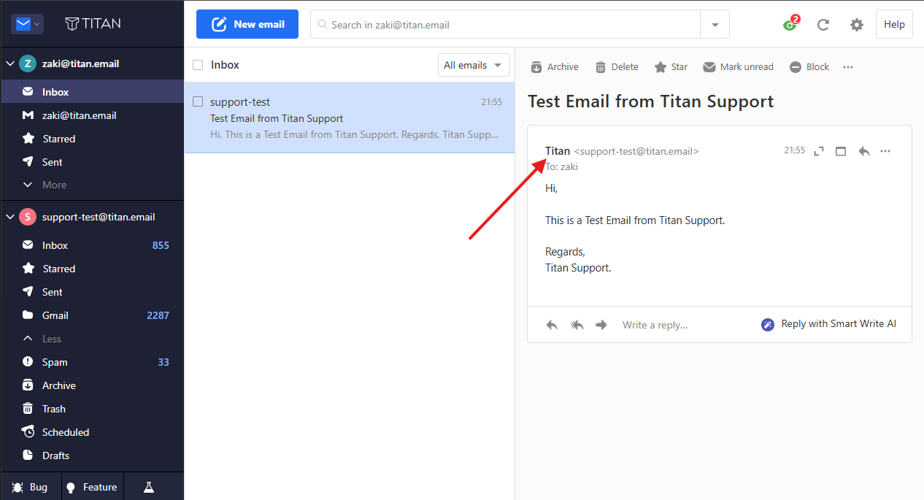This screenshot has width=924, height=500.
Task: Click the zaki account avatar Z
Action: pos(28,64)
